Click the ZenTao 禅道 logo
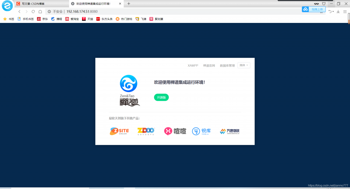Image resolution: width=350 pixels, height=189 pixels. coord(129,90)
